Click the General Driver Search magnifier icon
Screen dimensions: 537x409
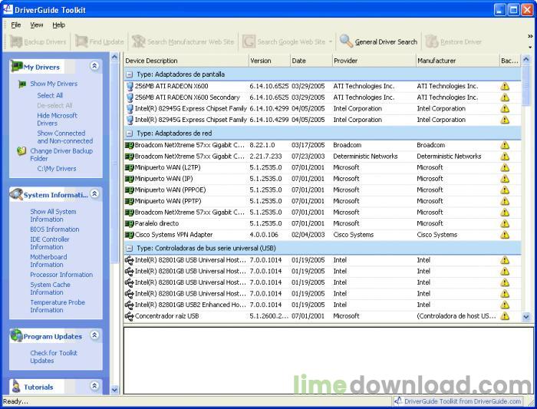point(346,41)
